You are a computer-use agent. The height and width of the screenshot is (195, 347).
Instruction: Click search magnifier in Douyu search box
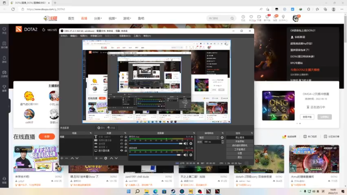click(232, 18)
